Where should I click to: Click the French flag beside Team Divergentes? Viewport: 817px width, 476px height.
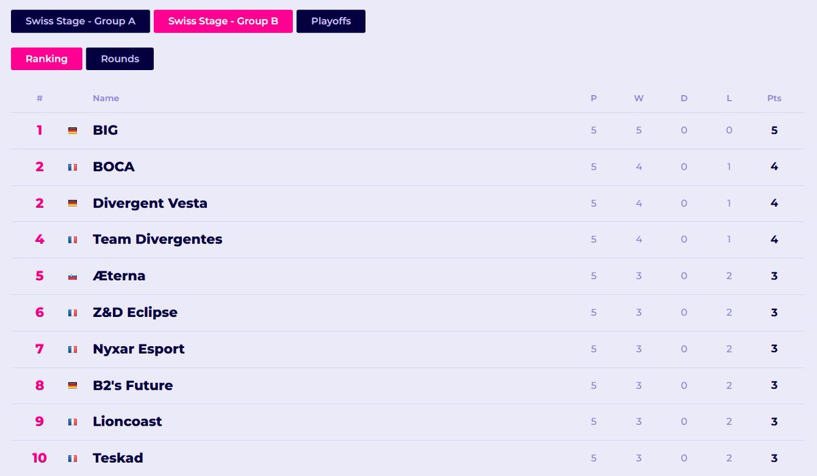coord(72,240)
